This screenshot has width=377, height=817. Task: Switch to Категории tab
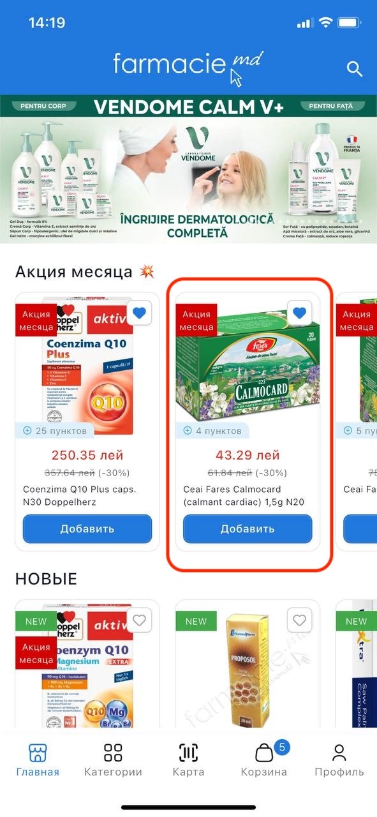point(113,760)
